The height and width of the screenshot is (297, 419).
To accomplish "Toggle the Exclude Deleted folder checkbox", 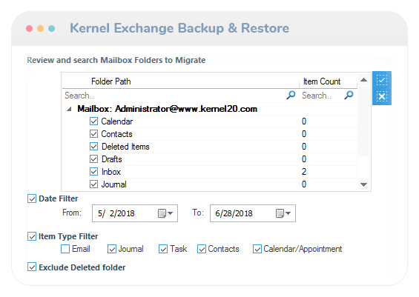I will pyautogui.click(x=32, y=267).
